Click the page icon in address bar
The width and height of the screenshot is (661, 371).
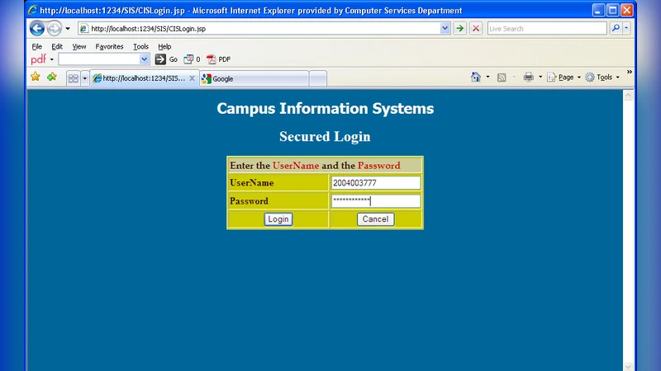[84, 29]
